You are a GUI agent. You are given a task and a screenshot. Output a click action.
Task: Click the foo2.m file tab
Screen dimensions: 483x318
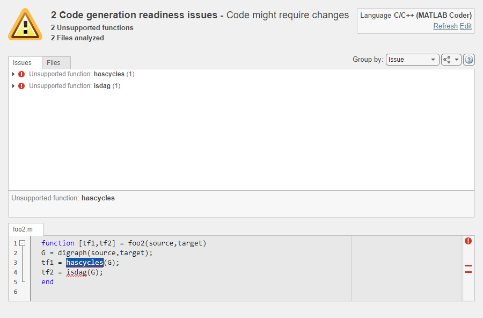[x=25, y=229]
